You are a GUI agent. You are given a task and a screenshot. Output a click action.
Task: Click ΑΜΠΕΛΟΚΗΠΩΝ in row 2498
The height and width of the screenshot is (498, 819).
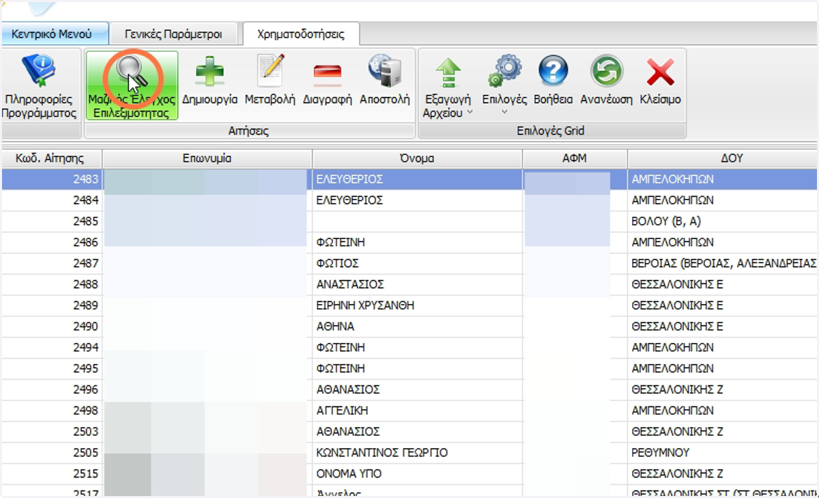[723, 411]
